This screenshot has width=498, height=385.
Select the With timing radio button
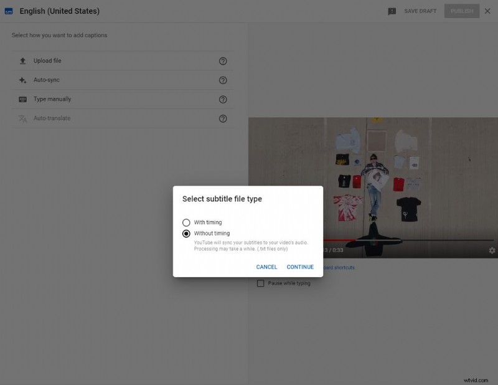pyautogui.click(x=186, y=222)
